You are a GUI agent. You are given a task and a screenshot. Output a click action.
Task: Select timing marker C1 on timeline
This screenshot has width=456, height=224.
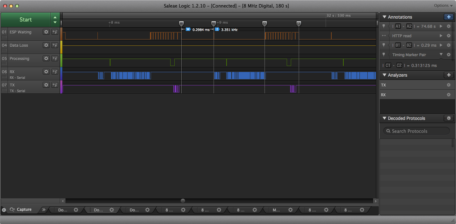(x=265, y=24)
